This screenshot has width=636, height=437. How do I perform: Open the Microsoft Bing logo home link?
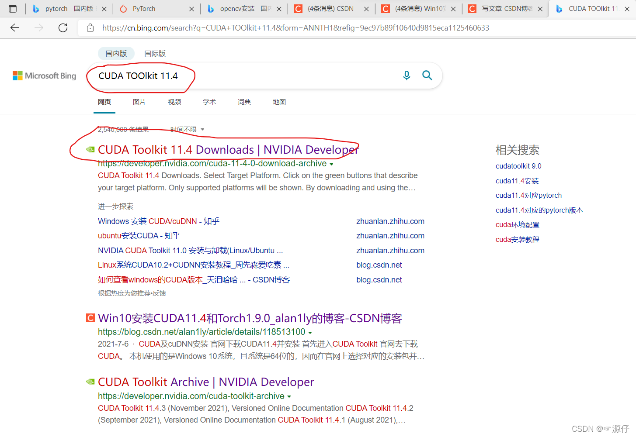(44, 76)
